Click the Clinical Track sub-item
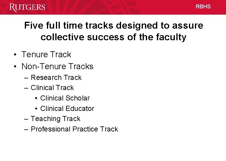226x161 pixels. (52, 88)
